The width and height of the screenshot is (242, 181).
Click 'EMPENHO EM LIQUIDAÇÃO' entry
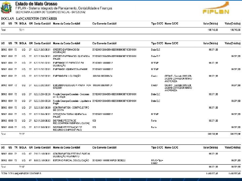pos(67,76)
